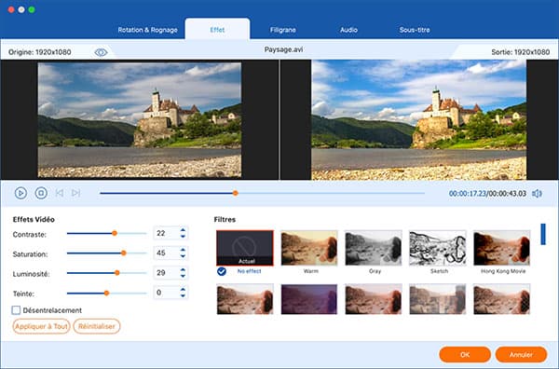Jump to next frame icon
559x369 pixels.
point(75,193)
